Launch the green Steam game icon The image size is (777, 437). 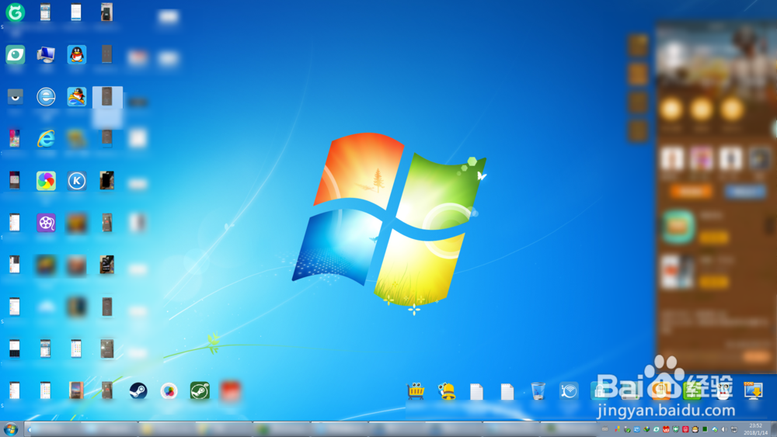(x=200, y=391)
